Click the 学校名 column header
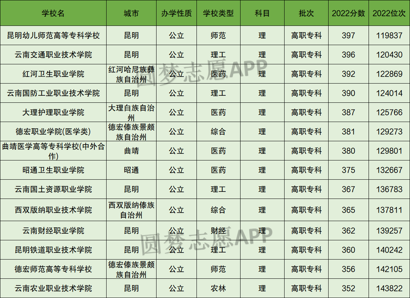 (x=53, y=13)
